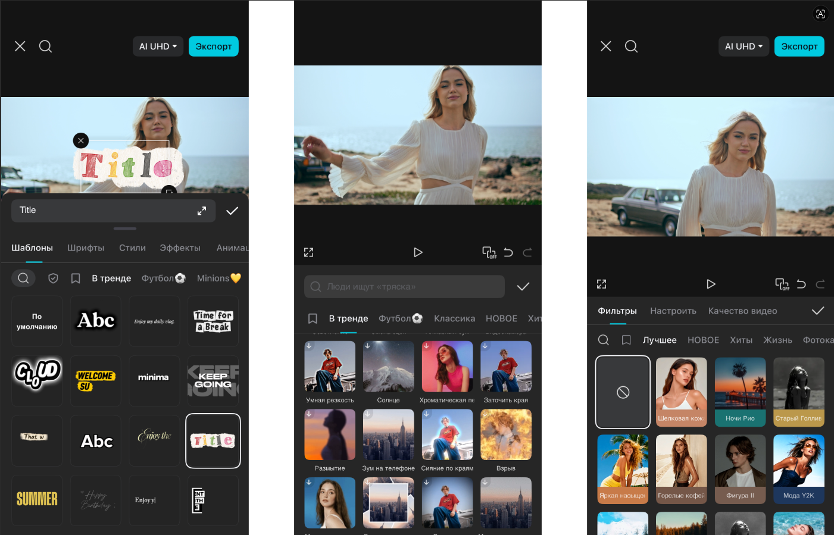Play the video in the middle screen
This screenshot has height=535, width=834.
click(x=418, y=252)
